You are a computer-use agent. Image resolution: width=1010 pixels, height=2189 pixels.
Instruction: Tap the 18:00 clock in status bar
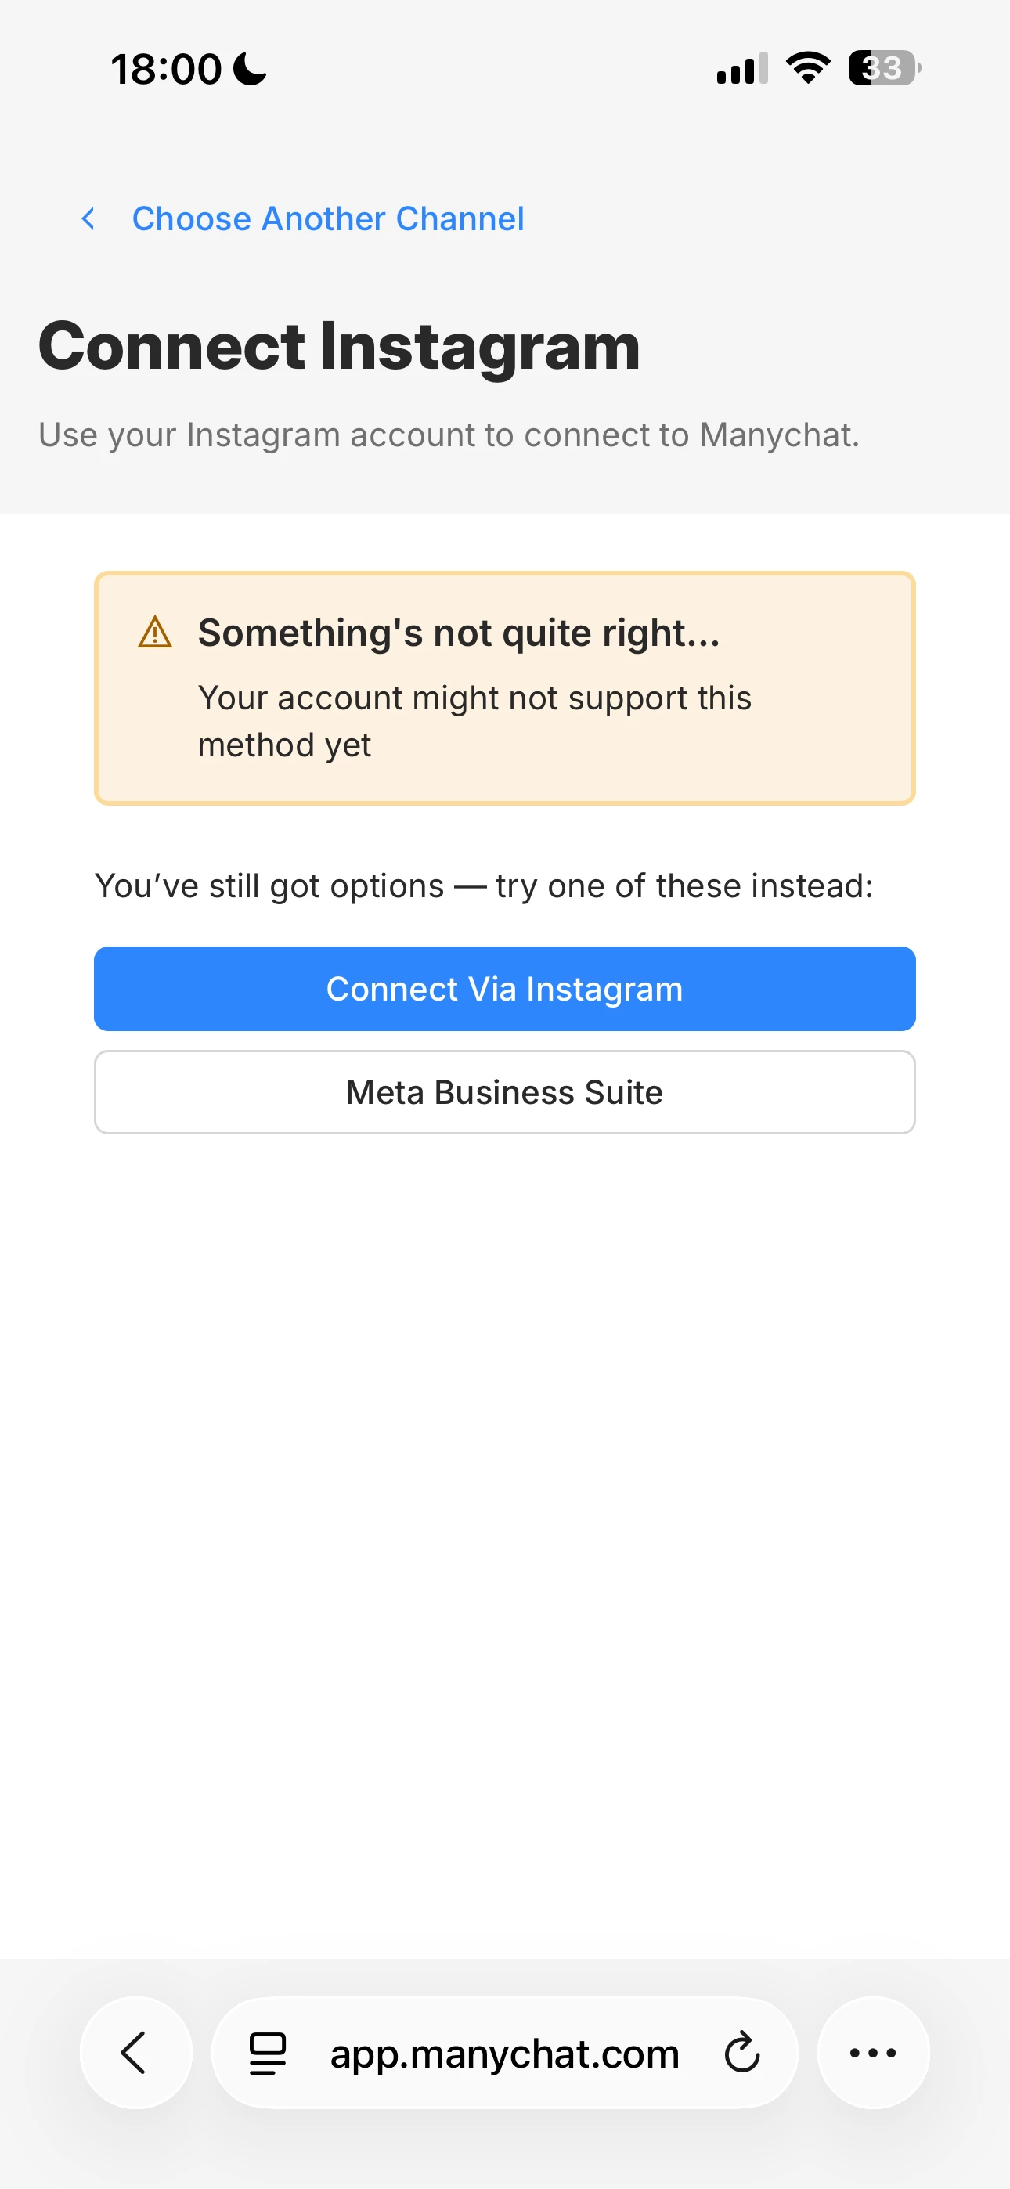pos(167,69)
